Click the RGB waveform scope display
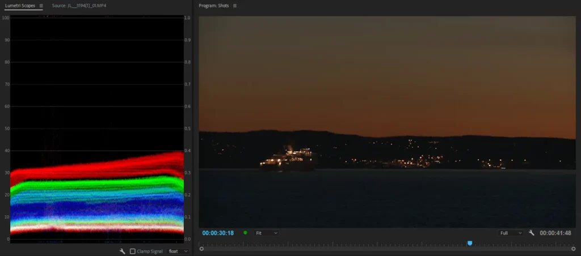 tap(96, 129)
